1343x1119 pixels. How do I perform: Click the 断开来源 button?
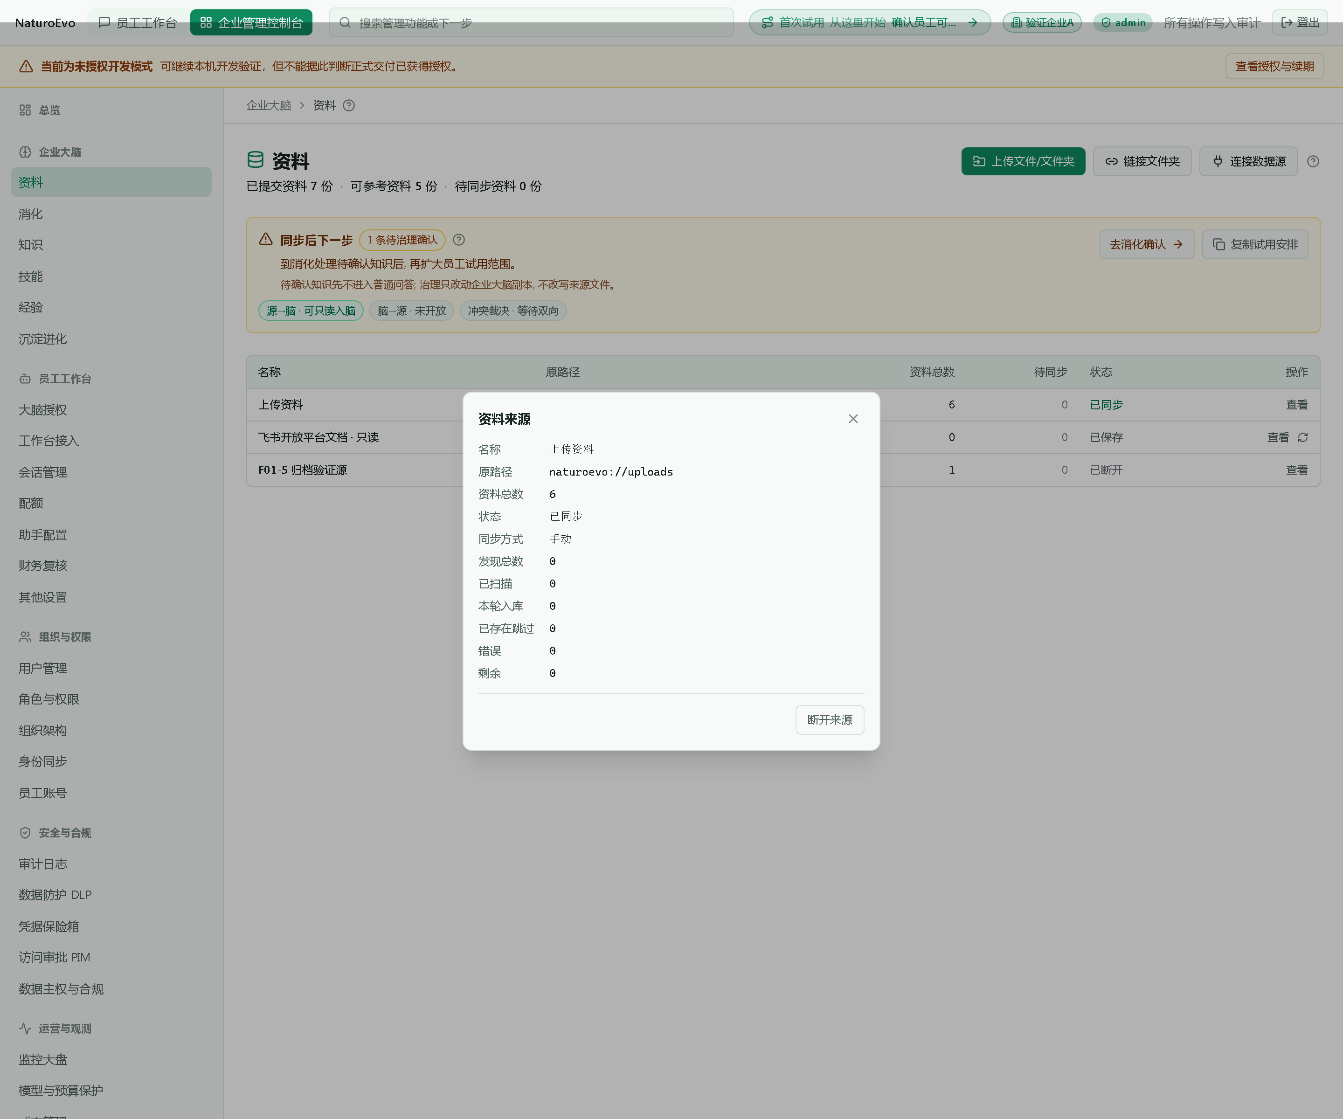[x=830, y=719]
